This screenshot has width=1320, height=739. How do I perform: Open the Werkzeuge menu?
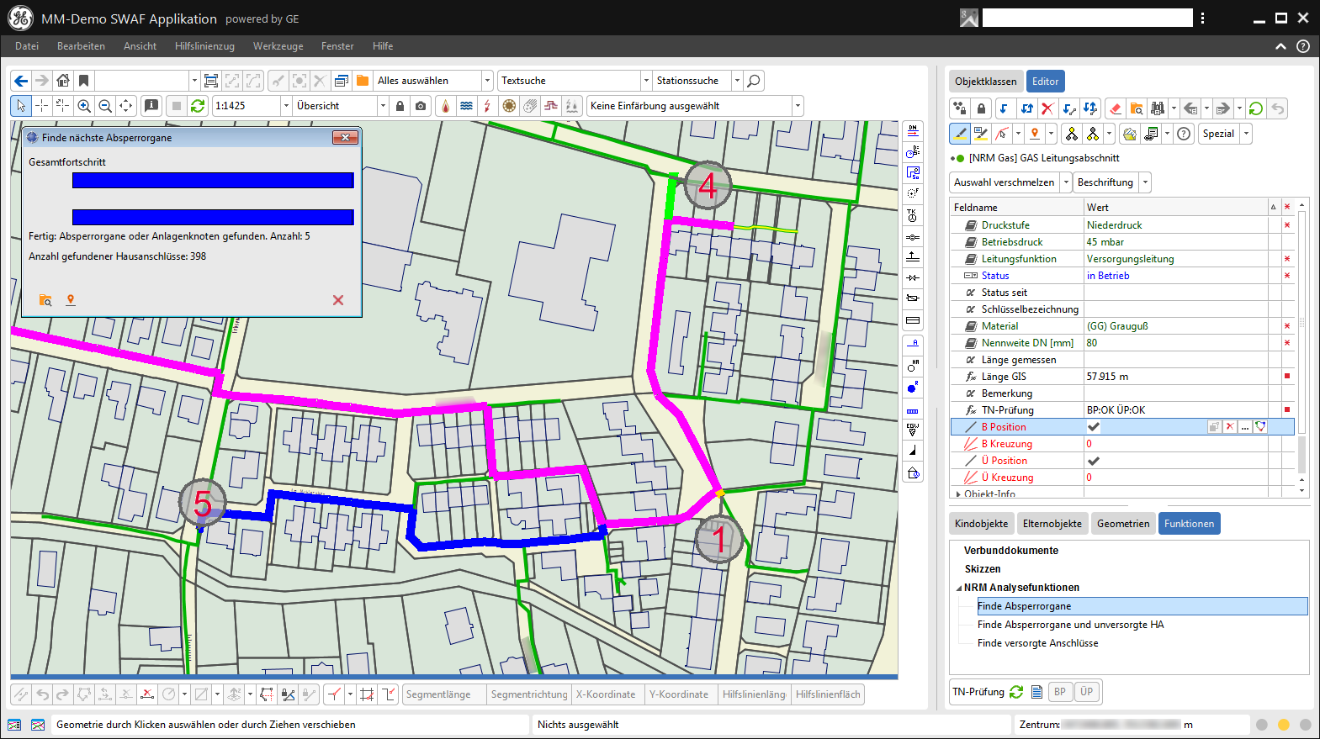click(x=278, y=46)
